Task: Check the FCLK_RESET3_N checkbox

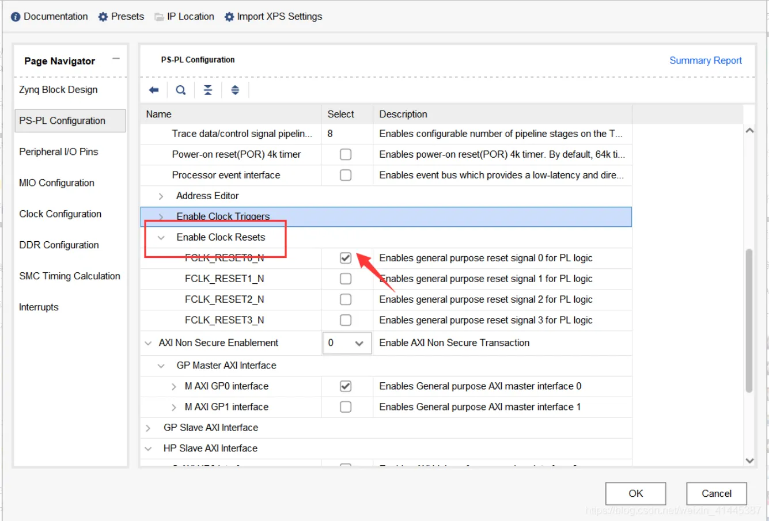Action: pos(346,320)
